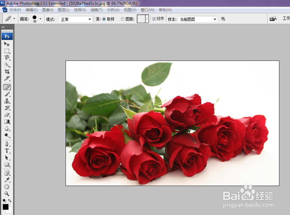Screen dimensions: 290x215
Task: Open the 图层(L) menu
Action: tap(63, 10)
